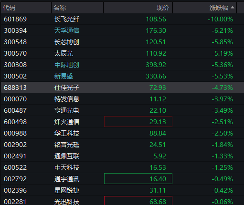Select stock code 300308
The image size is (244, 205).
15,65
